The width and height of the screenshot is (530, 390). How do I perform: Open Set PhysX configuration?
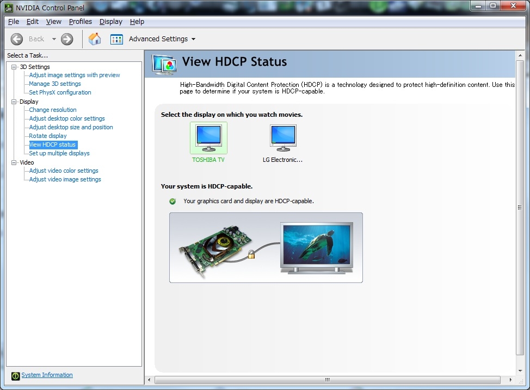click(60, 92)
